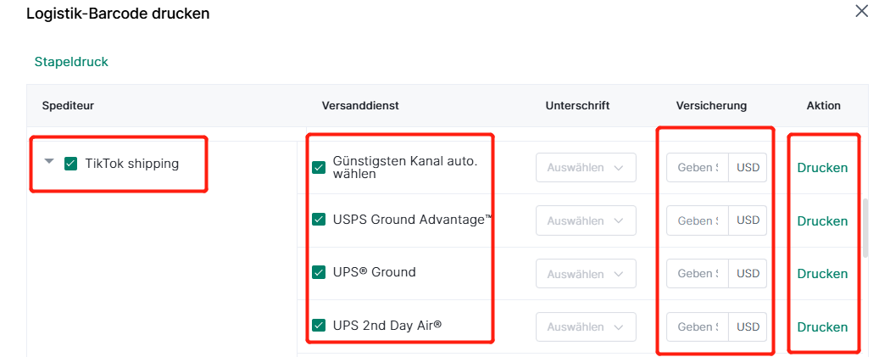Uncheck UPS 2nd Day Air checkbox
The image size is (879, 357).
(319, 325)
